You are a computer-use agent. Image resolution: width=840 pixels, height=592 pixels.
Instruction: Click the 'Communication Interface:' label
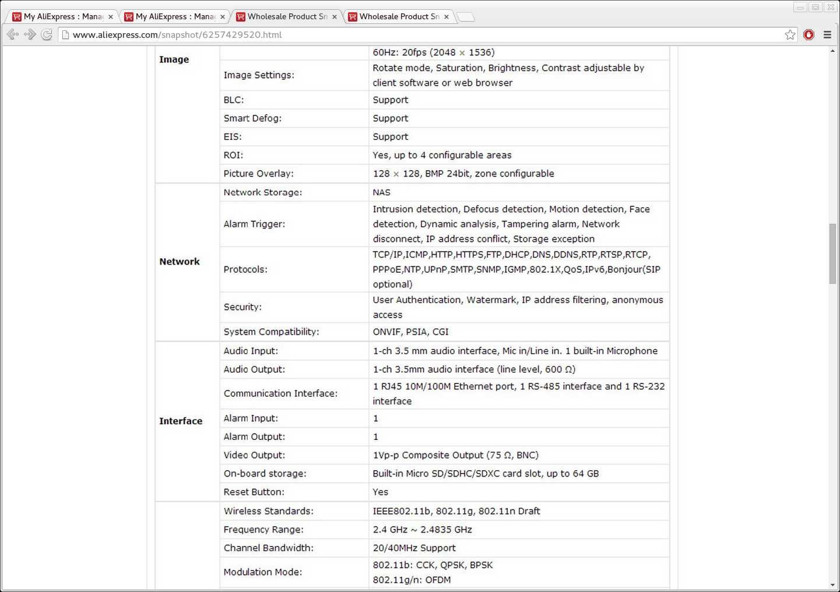[280, 393]
